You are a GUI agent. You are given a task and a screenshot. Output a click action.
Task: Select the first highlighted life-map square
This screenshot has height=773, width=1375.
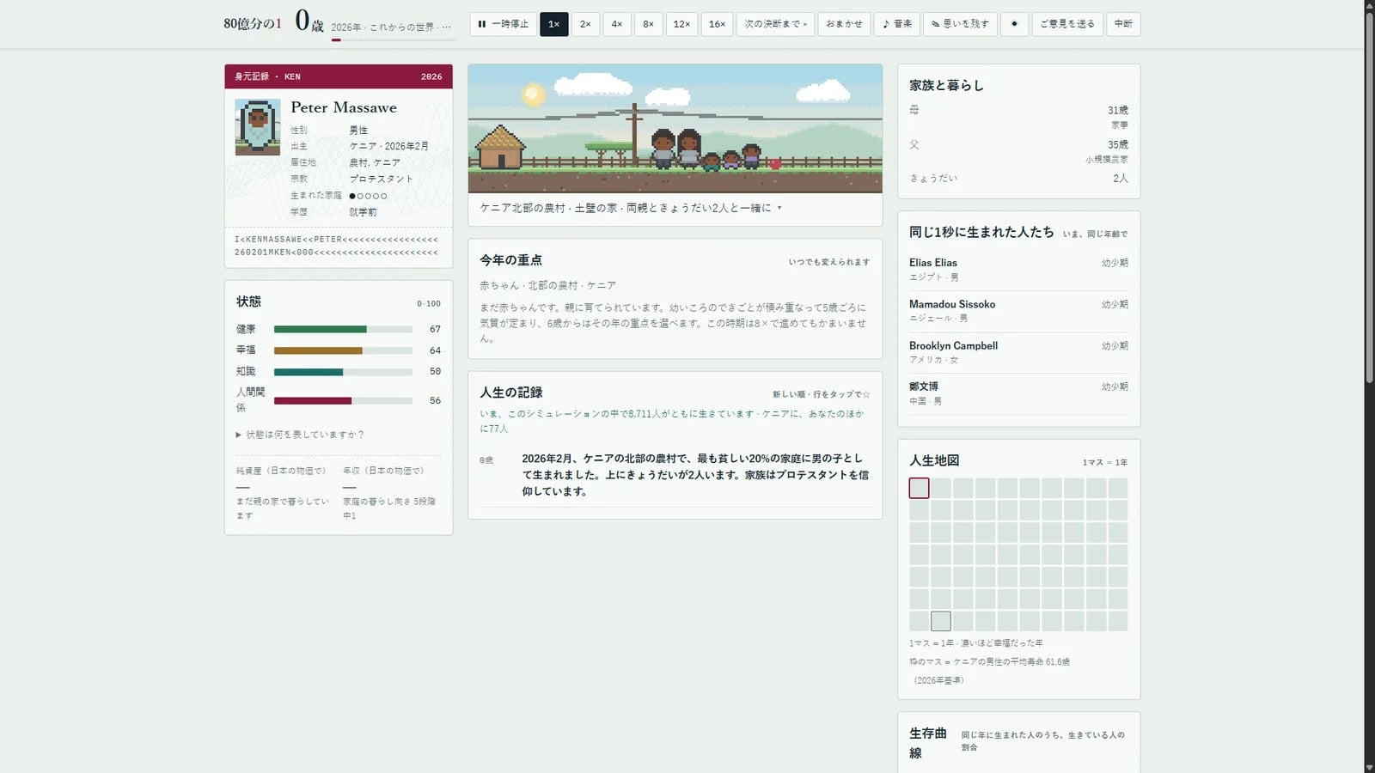click(919, 488)
